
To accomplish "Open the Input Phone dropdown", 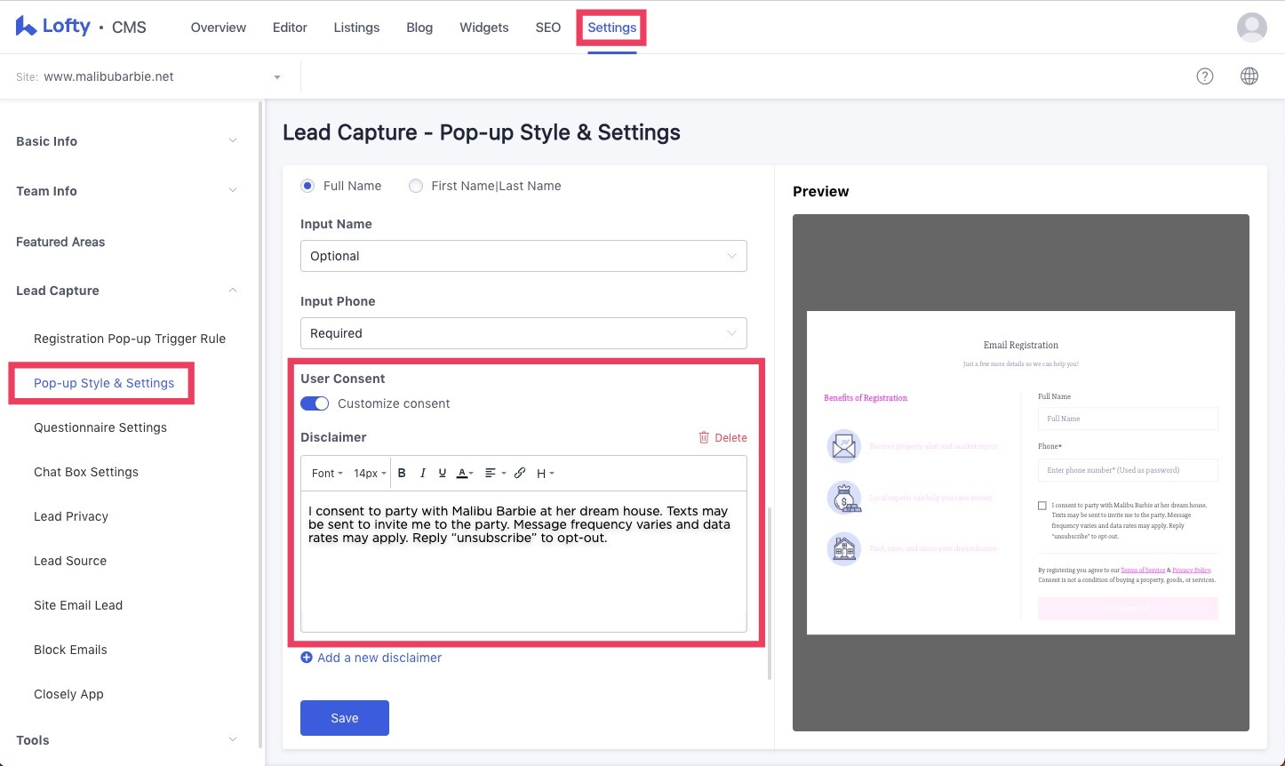I will [523, 333].
